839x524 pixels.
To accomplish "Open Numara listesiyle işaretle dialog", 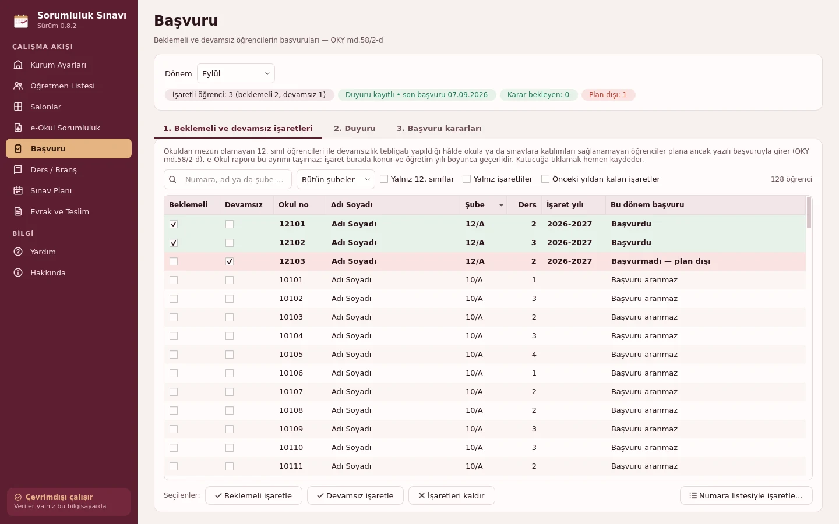I will coord(746,495).
